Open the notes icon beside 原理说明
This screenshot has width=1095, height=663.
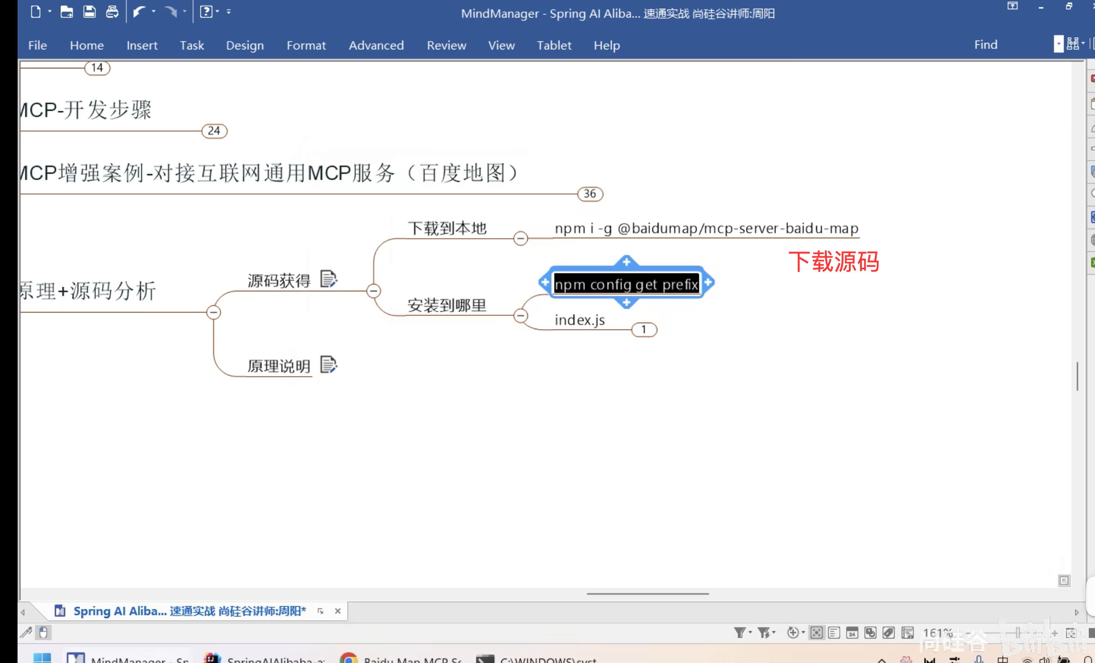click(329, 365)
